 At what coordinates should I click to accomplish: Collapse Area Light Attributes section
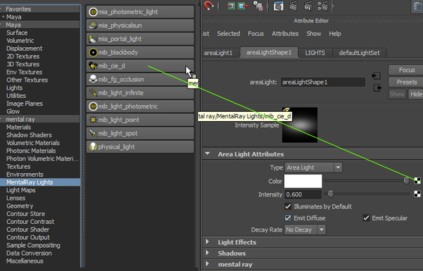tap(207, 154)
